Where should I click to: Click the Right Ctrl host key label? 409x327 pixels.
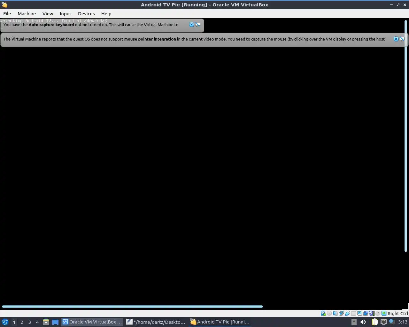coord(398,314)
